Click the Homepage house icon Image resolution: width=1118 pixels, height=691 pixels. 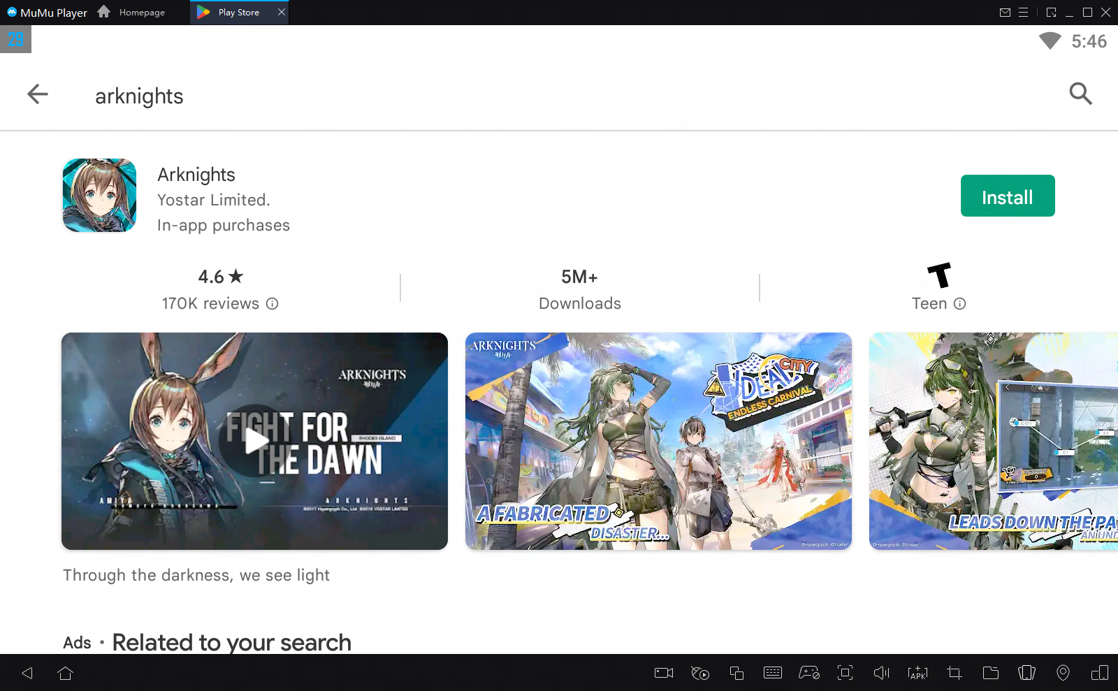pyautogui.click(x=104, y=12)
